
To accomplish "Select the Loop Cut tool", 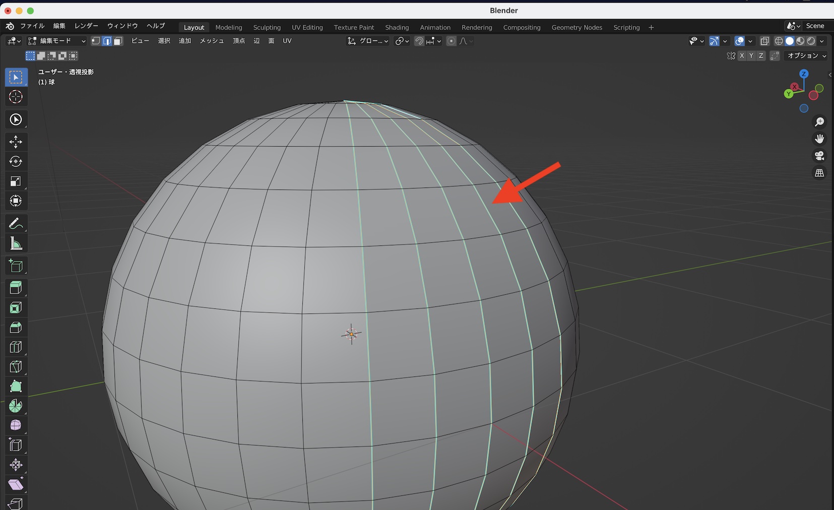I will [x=16, y=347].
